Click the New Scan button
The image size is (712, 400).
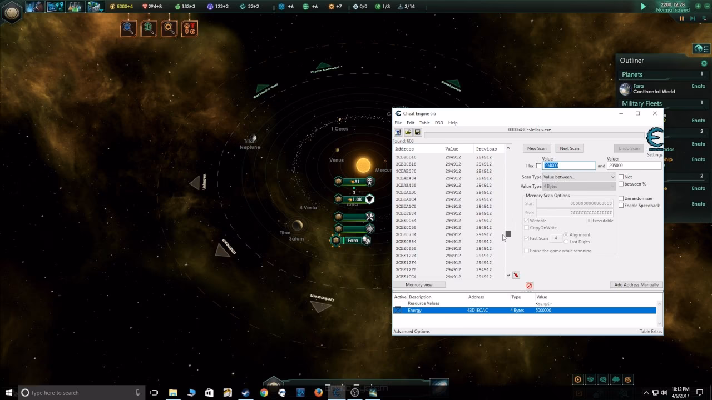[537, 148]
